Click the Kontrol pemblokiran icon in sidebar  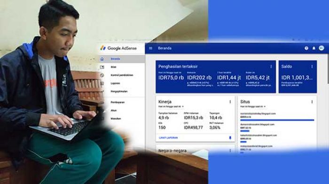click(102, 75)
